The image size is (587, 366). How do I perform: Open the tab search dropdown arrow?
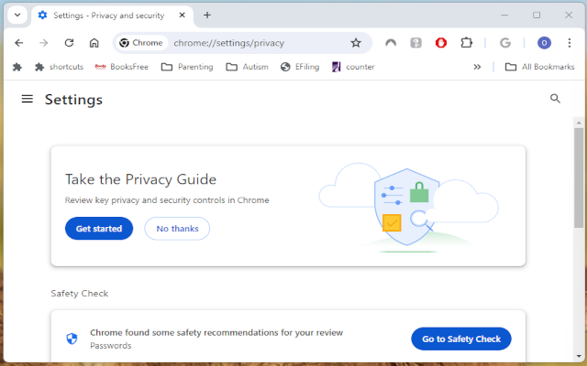point(17,15)
